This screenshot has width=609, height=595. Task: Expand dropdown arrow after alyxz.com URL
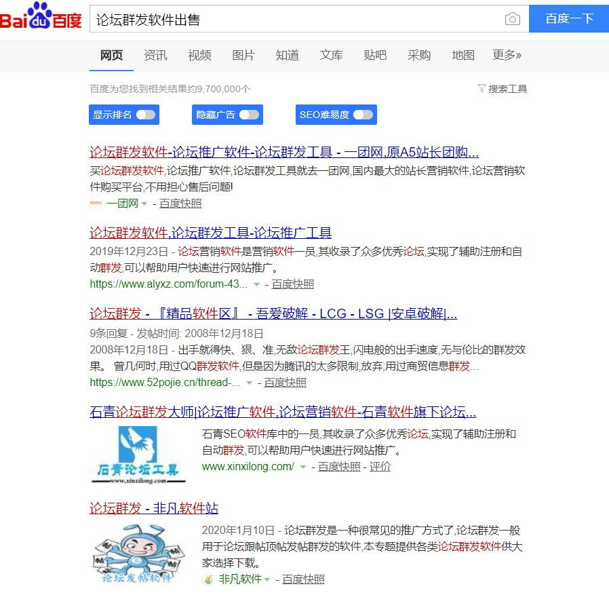click(x=257, y=284)
